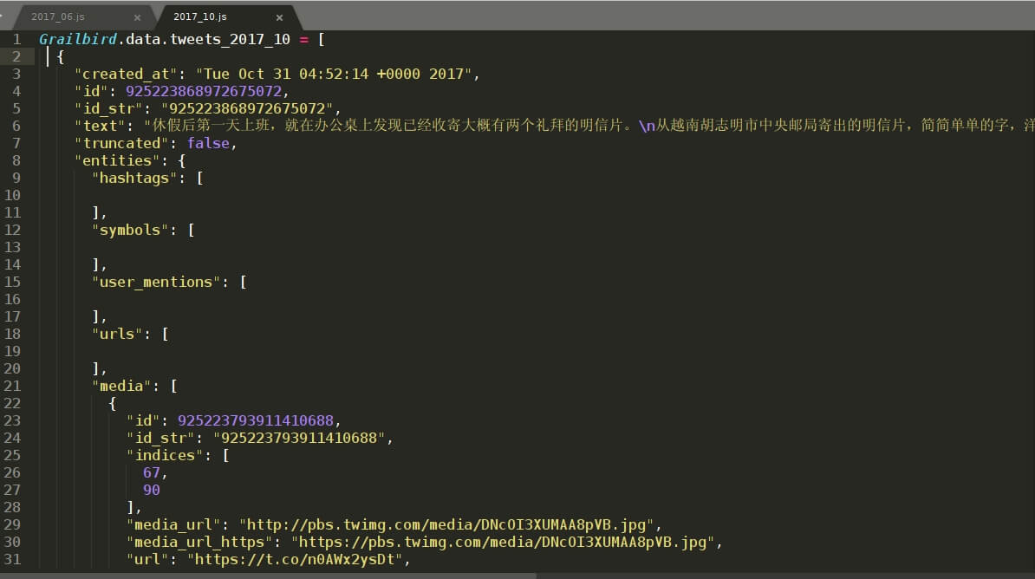Click the user_mentions key name
This screenshot has height=579, width=1035.
point(156,282)
